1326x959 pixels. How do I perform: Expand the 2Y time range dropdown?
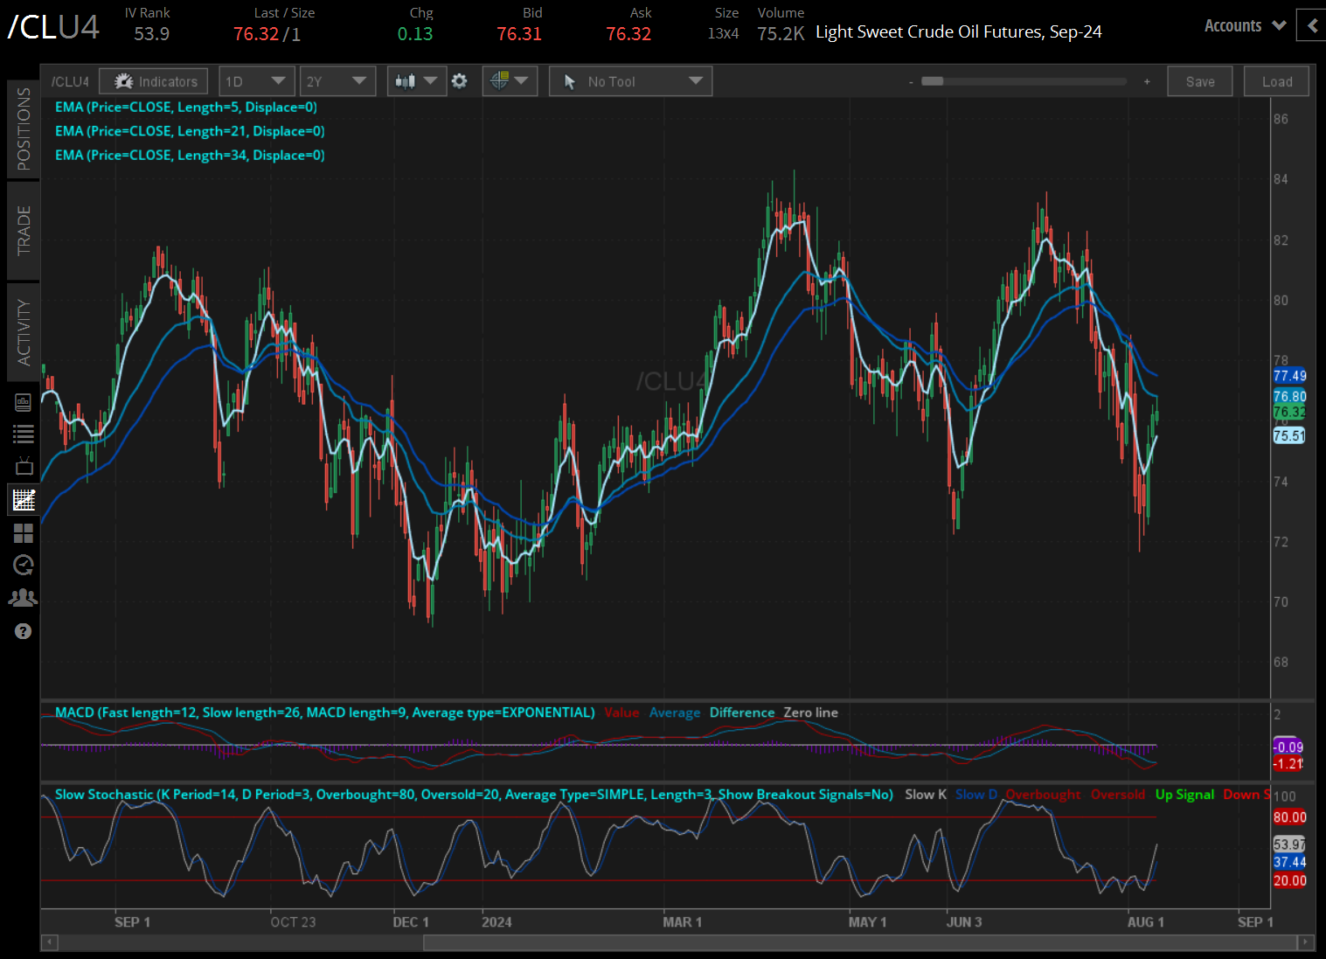point(337,81)
